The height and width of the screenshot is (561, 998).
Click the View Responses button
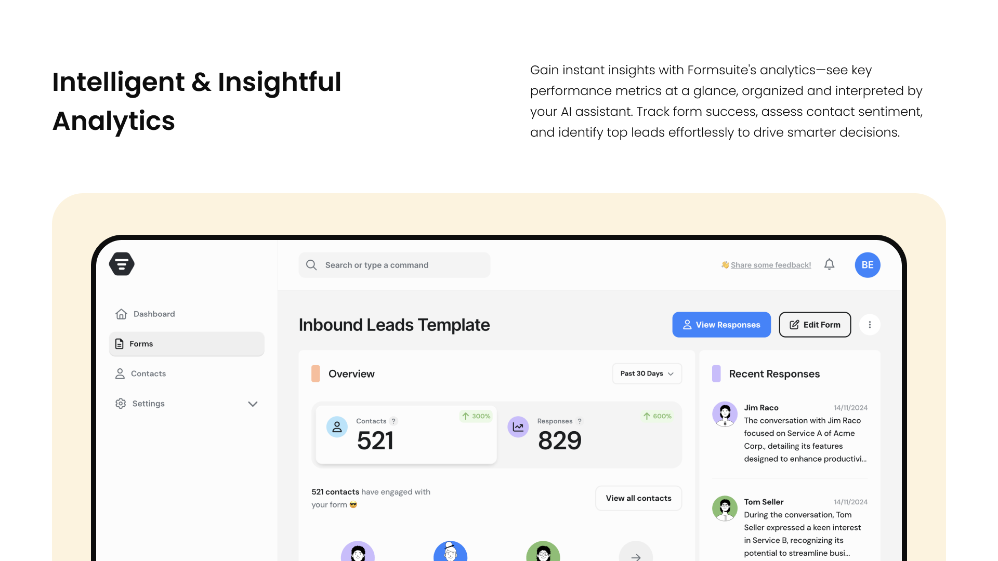click(x=721, y=324)
